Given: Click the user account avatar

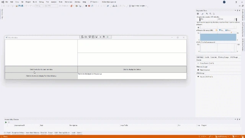Looking at the screenshot, I should [224, 2].
